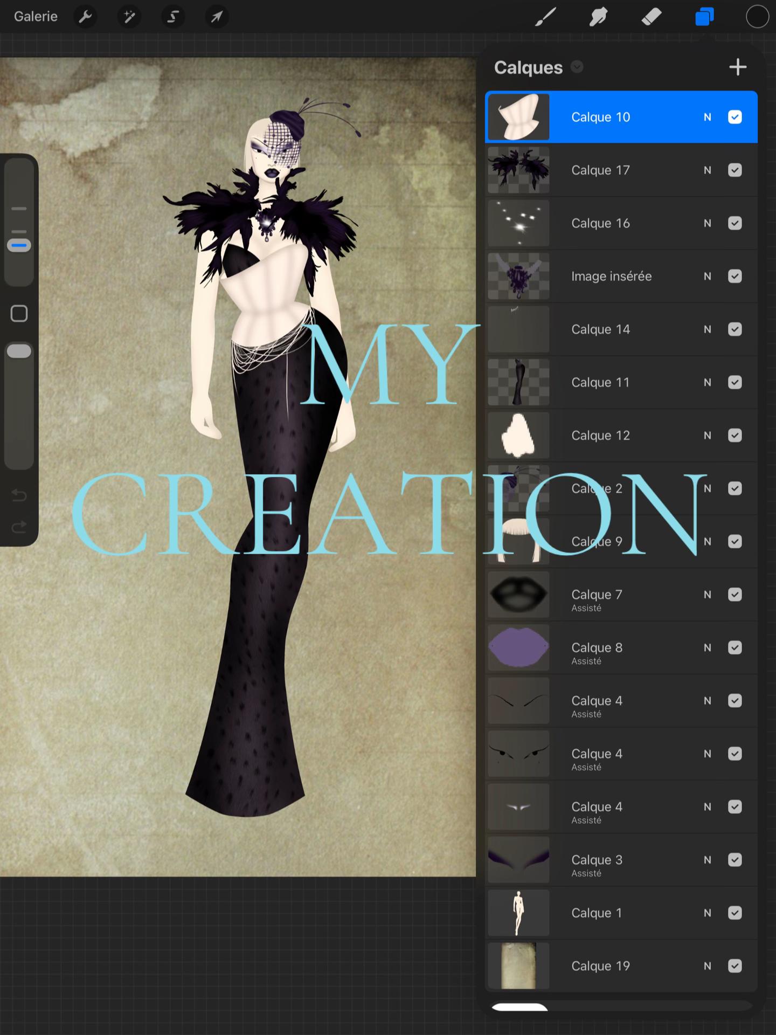Select the Smudge tool
Image resolution: width=776 pixels, height=1035 pixels.
(598, 17)
